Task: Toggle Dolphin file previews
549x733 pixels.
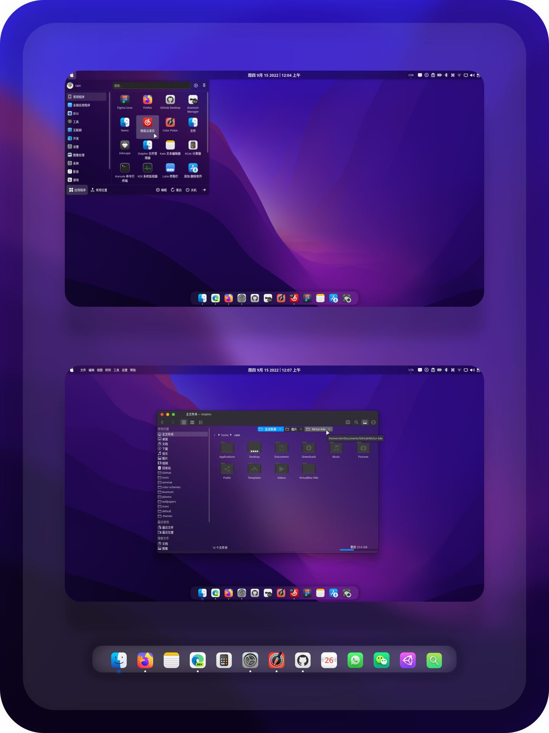Action: point(365,422)
